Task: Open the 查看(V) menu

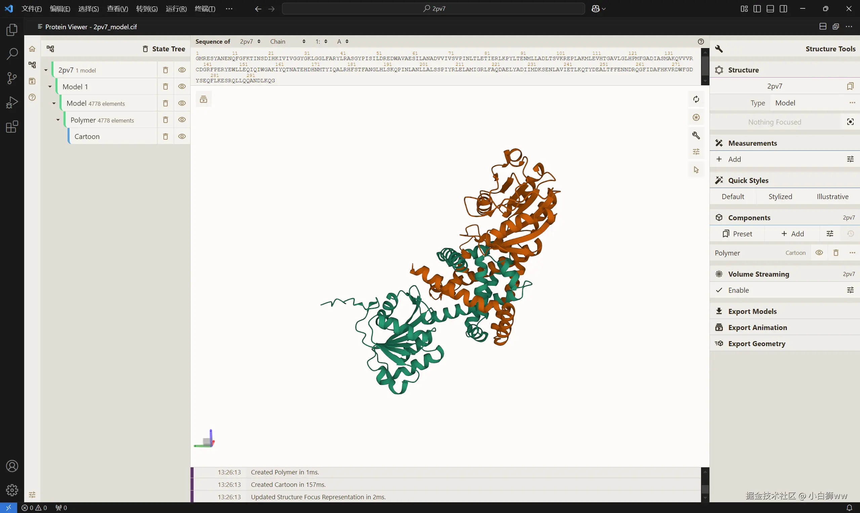Action: pyautogui.click(x=117, y=9)
